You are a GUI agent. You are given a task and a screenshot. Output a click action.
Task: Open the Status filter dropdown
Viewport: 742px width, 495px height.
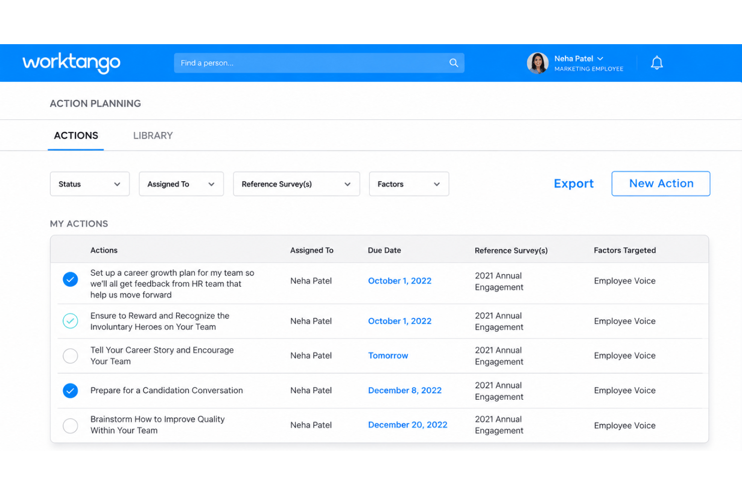pos(90,184)
